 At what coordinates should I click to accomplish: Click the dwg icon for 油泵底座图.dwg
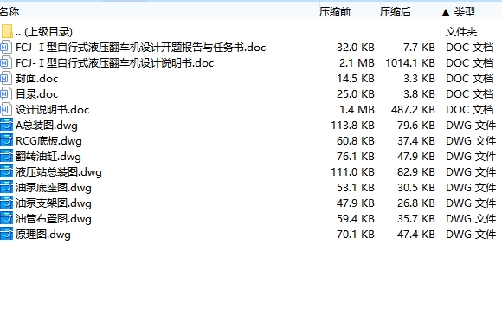coord(6,188)
